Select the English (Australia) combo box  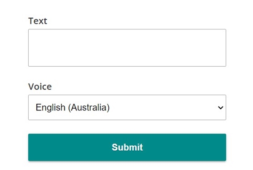coord(127,107)
